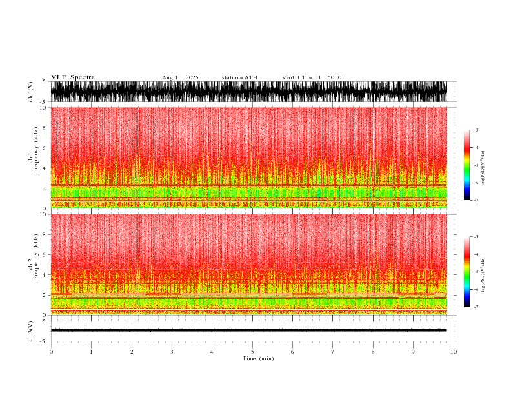The width and height of the screenshot is (511, 395).
Task: Click the "VLF Spectra" title text
Action: point(73,77)
